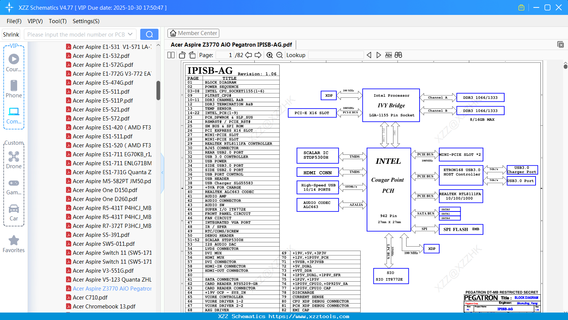Collapse the file list panel handle
Image resolution: width=568 pixels, height=320 pixels.
pos(162,173)
